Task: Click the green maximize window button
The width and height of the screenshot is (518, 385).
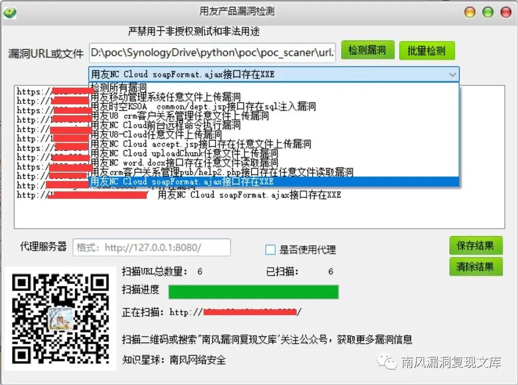Action: 488,12
